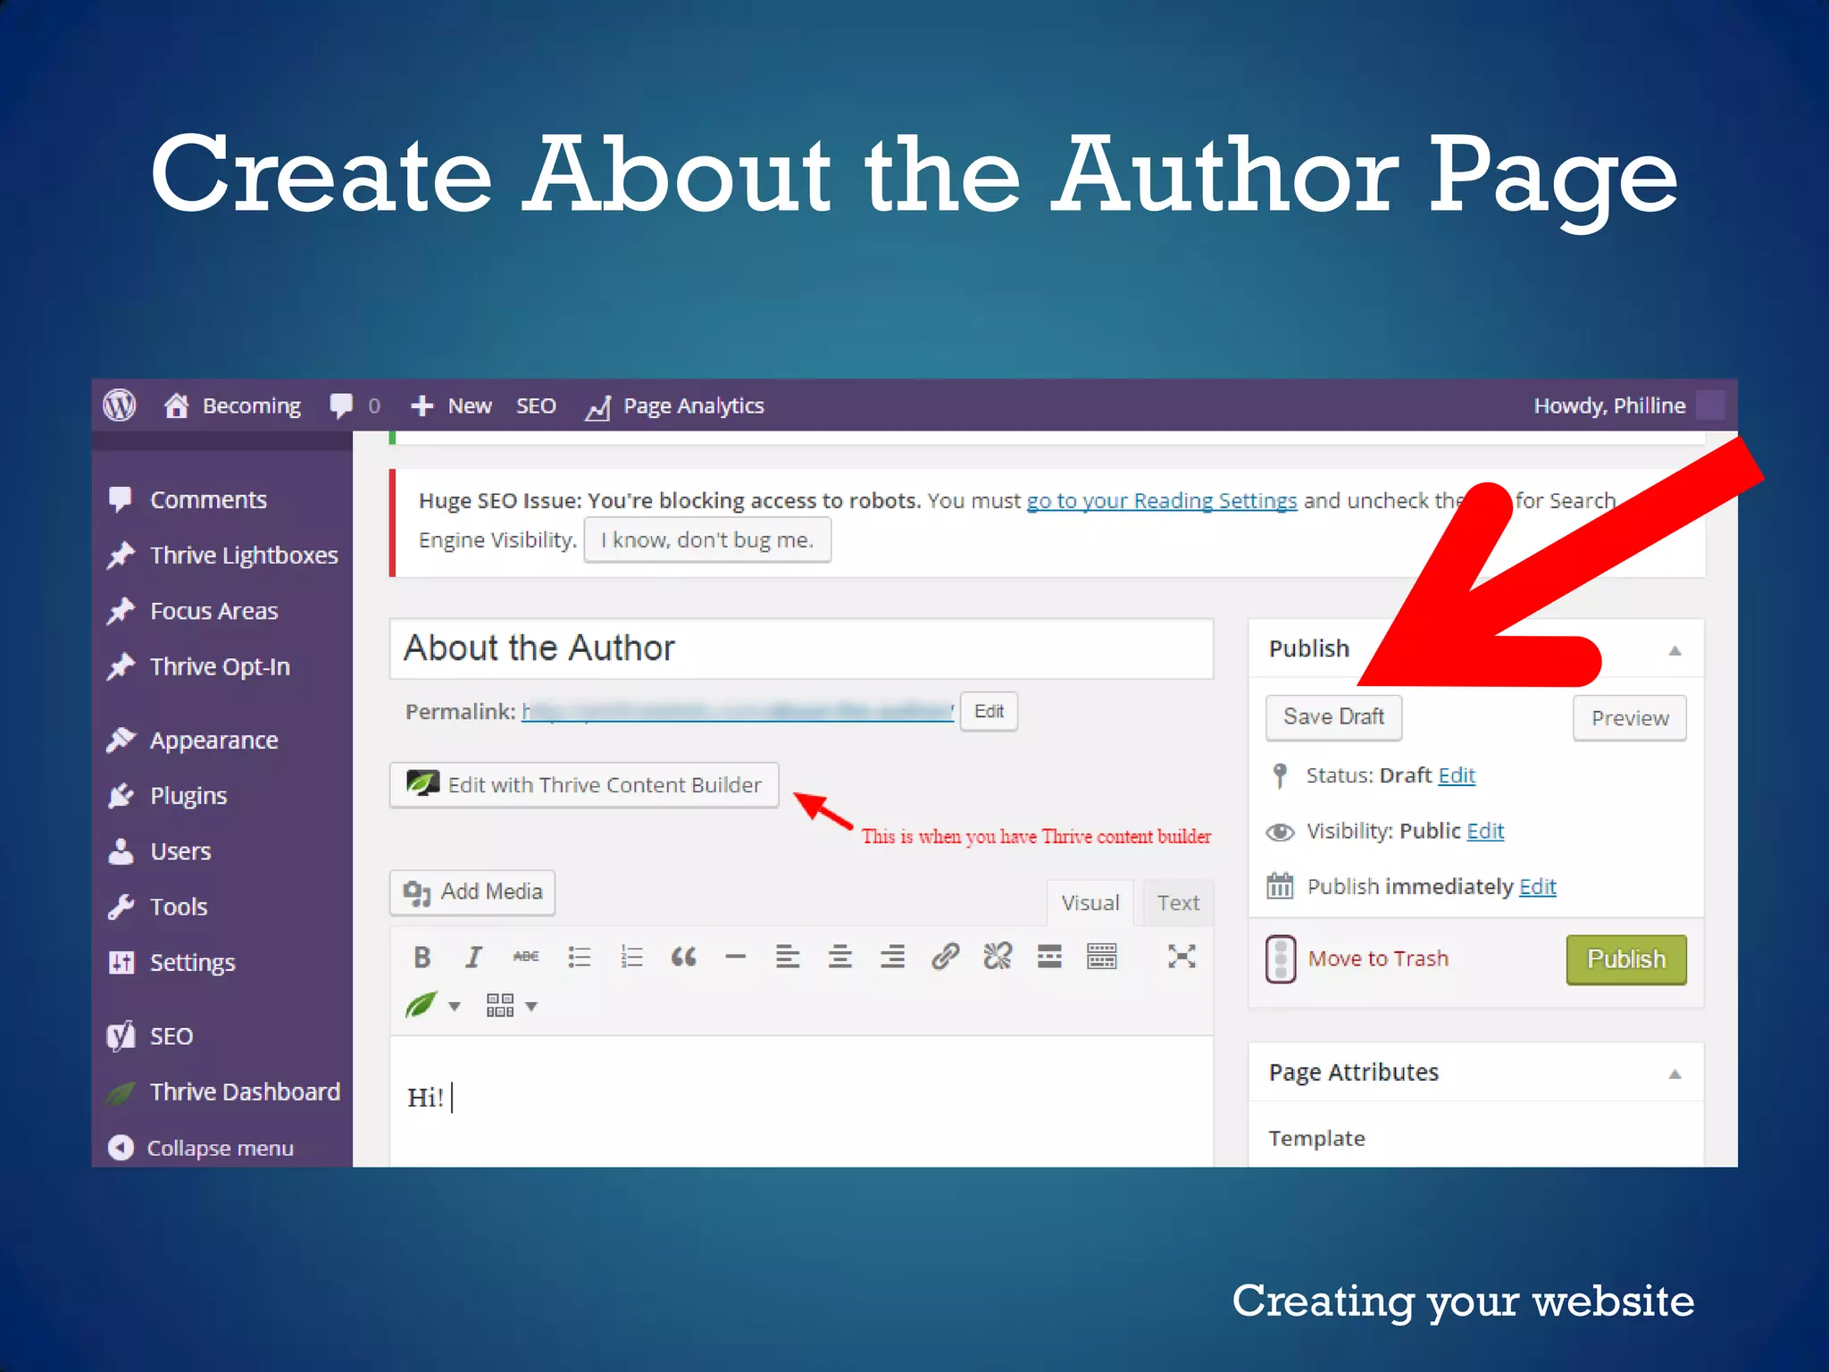Open Comments in the sidebar

pyautogui.click(x=222, y=500)
